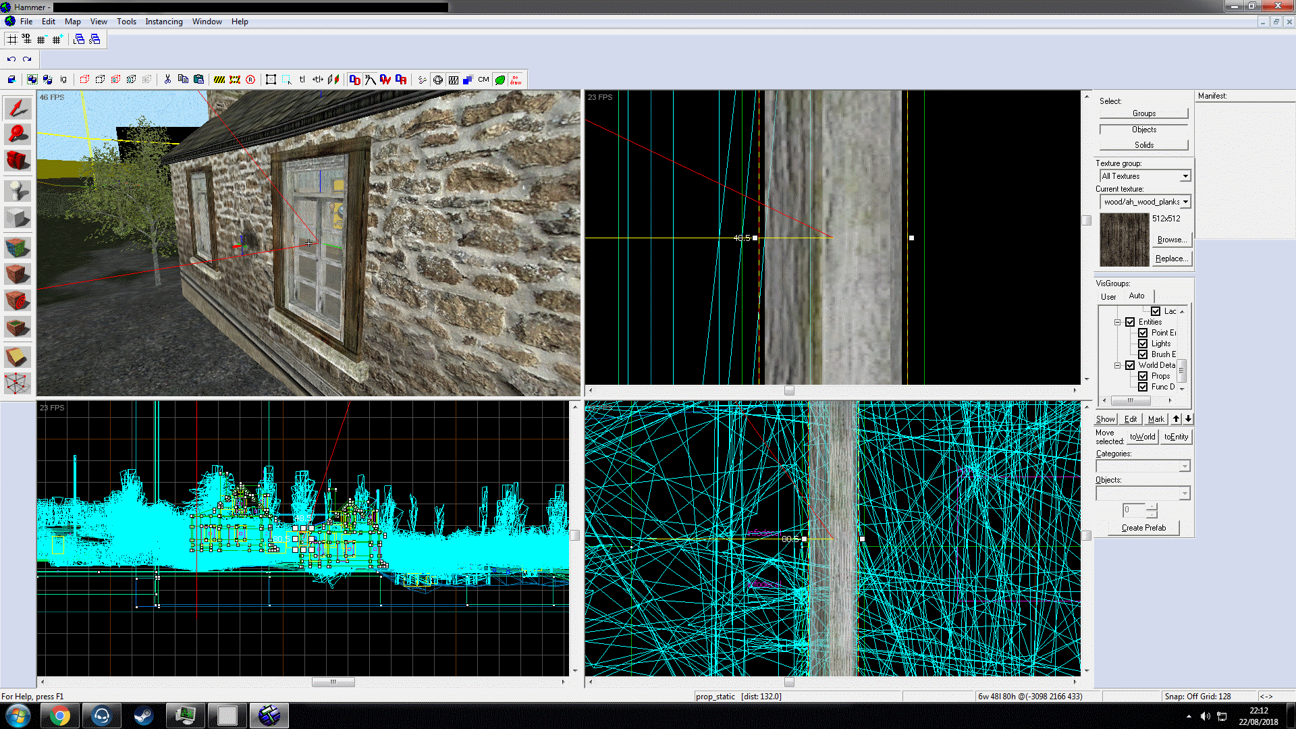Select the Apply Current Texture tool
The width and height of the screenshot is (1296, 729).
pyautogui.click(x=18, y=274)
